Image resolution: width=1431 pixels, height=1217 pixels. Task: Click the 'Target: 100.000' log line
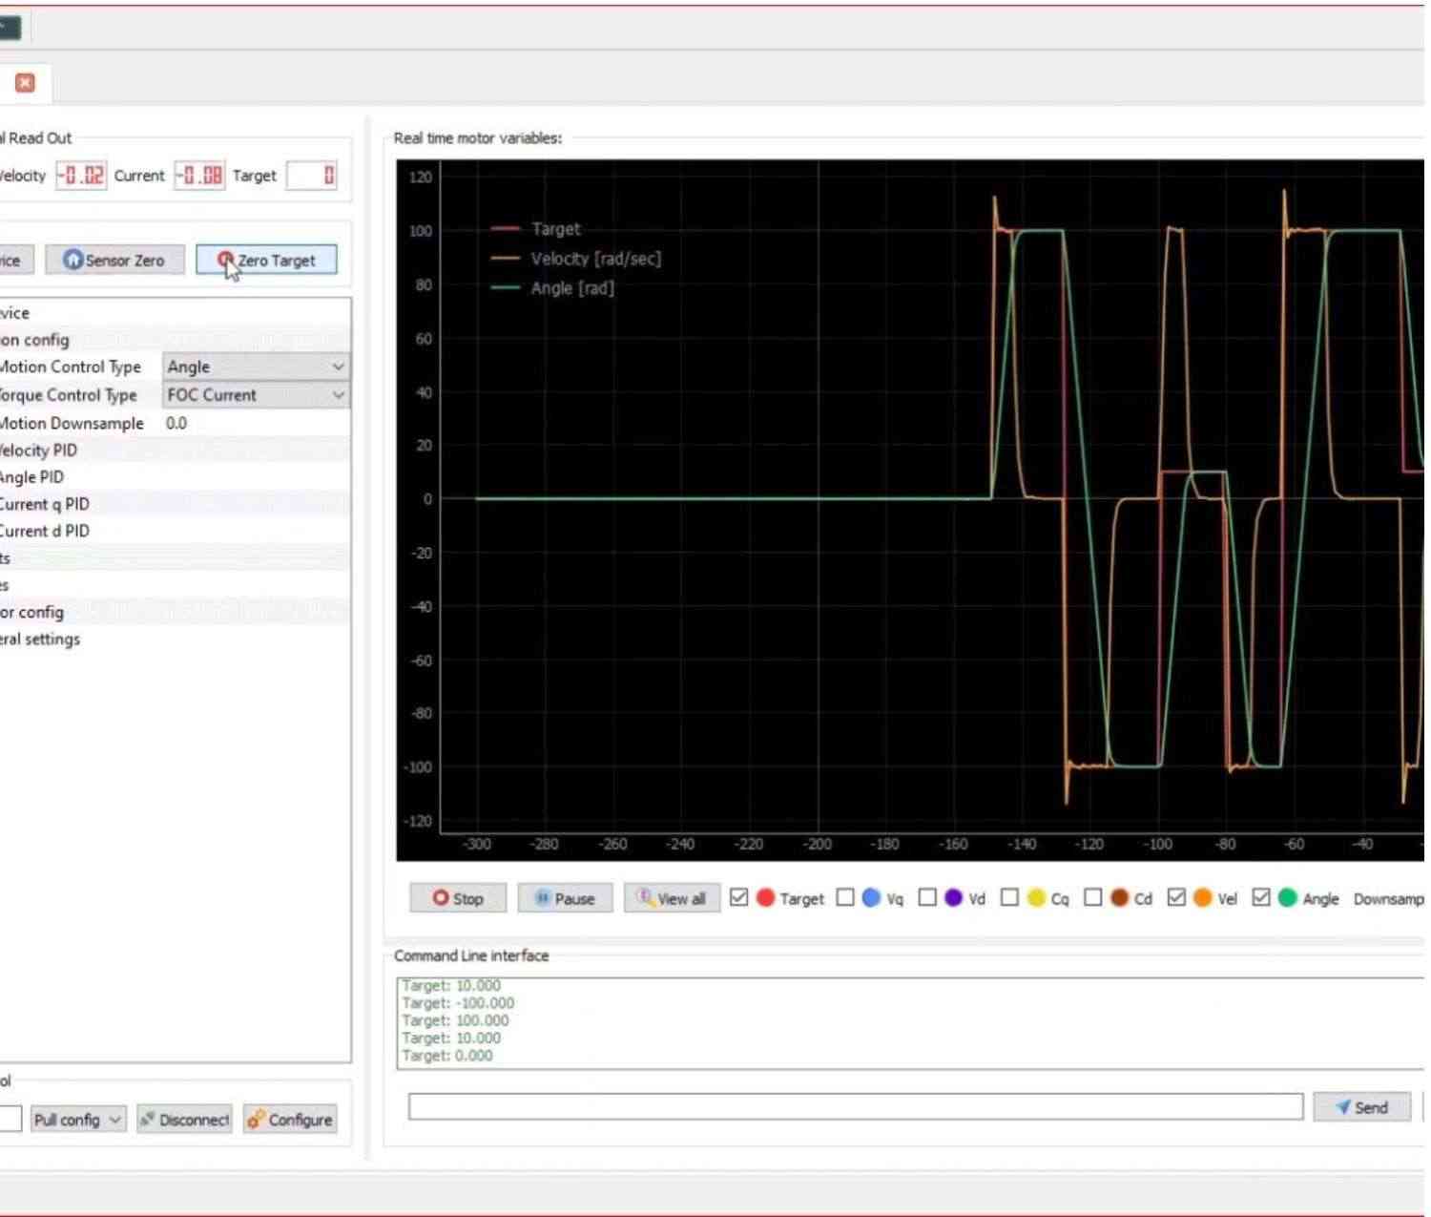tap(455, 1020)
